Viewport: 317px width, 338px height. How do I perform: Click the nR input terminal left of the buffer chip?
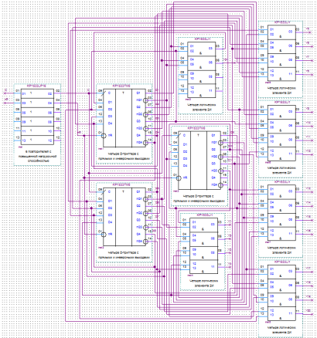[x=5, y=103]
